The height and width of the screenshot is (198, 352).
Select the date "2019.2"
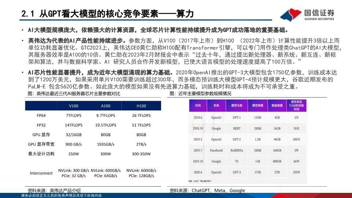[198, 139]
